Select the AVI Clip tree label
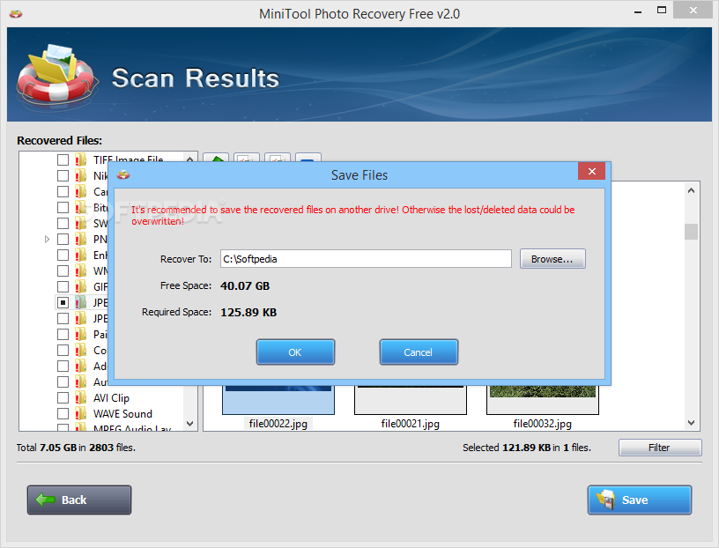 (x=111, y=398)
